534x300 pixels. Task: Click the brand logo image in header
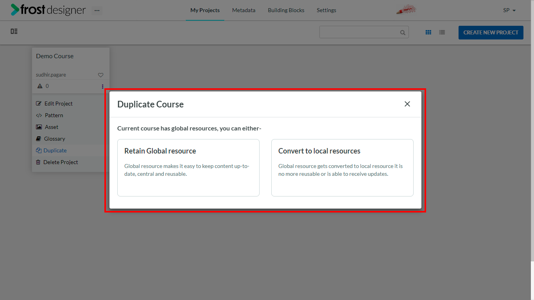click(406, 10)
